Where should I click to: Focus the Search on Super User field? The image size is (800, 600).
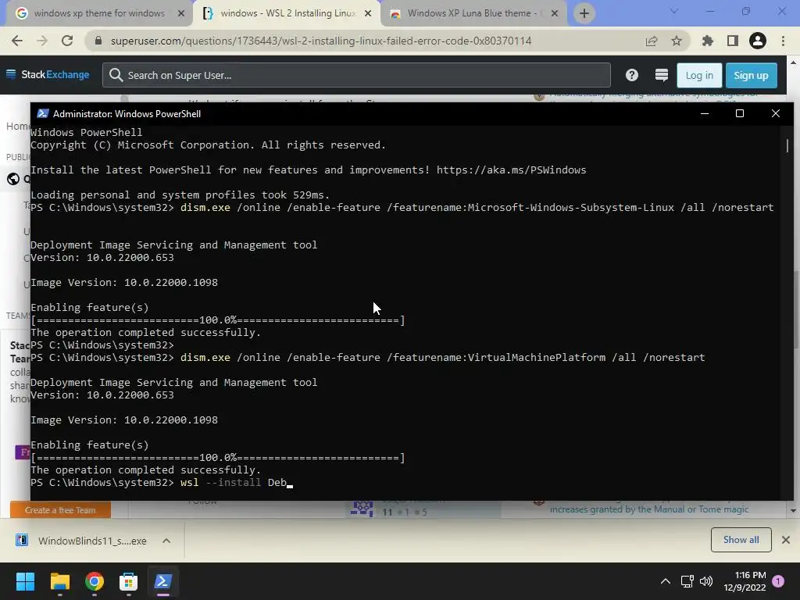coord(356,75)
